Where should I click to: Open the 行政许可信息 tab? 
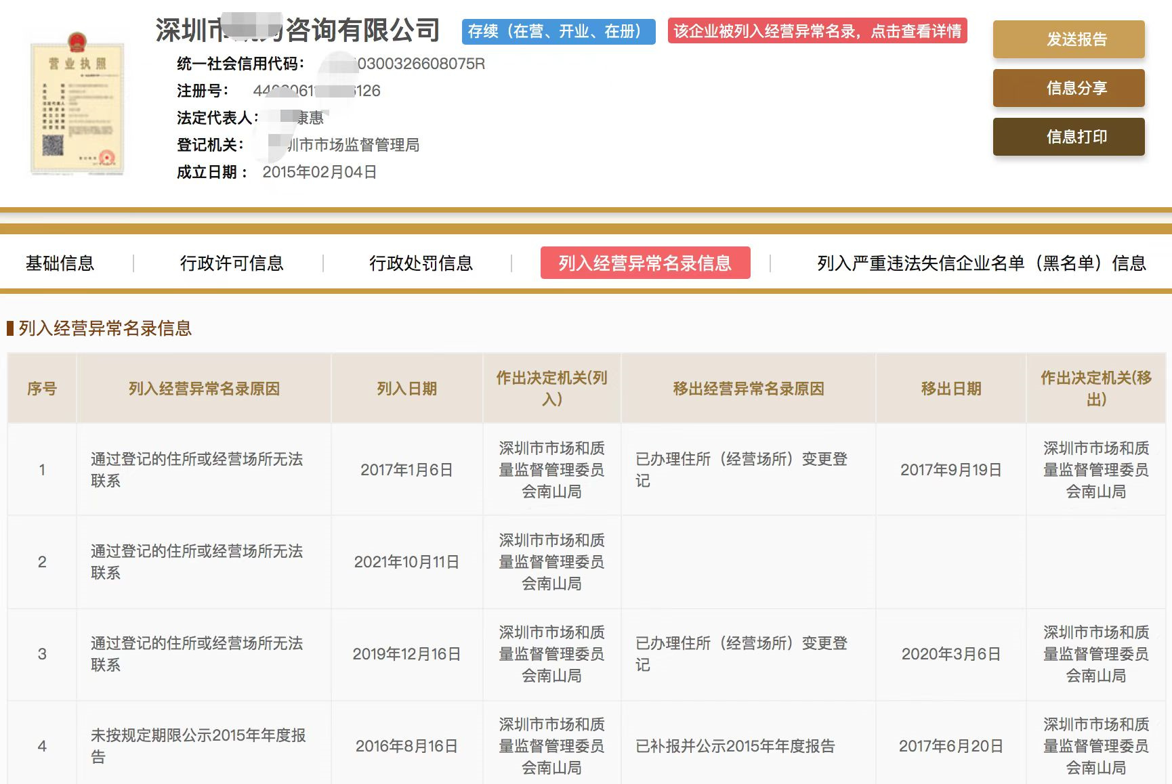tap(231, 263)
